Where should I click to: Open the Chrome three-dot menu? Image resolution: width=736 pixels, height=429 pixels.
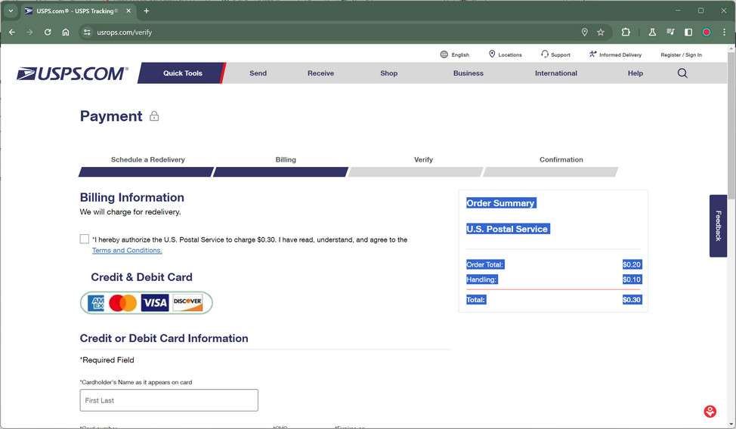pyautogui.click(x=724, y=32)
